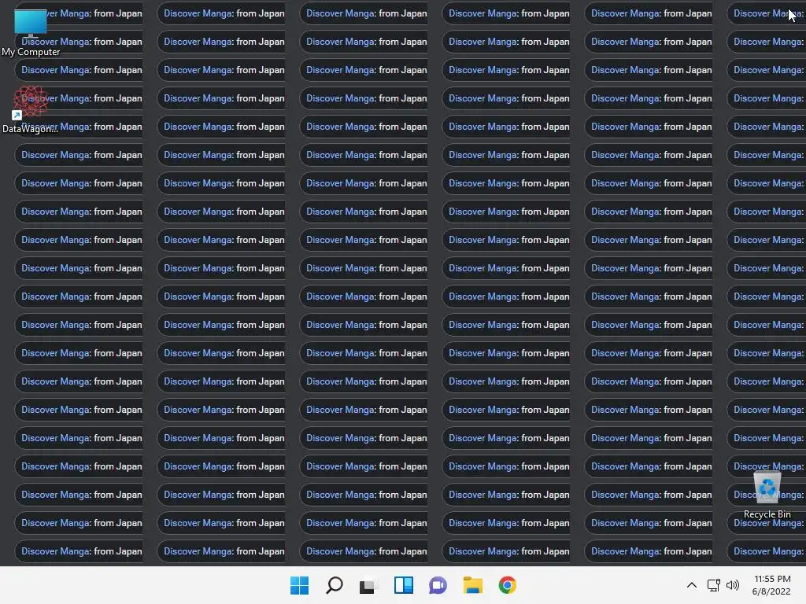
Task: Open taskbar Search magnifier
Action: pyautogui.click(x=334, y=585)
